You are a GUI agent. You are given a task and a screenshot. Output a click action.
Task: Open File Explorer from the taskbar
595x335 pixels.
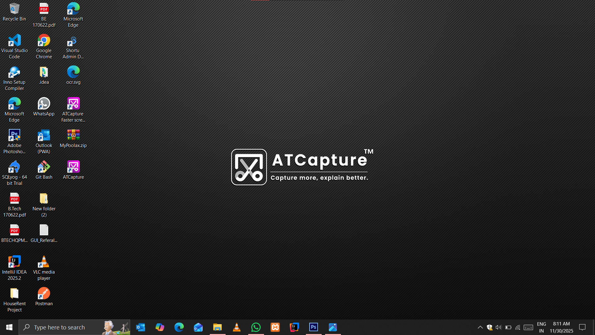[218, 327]
